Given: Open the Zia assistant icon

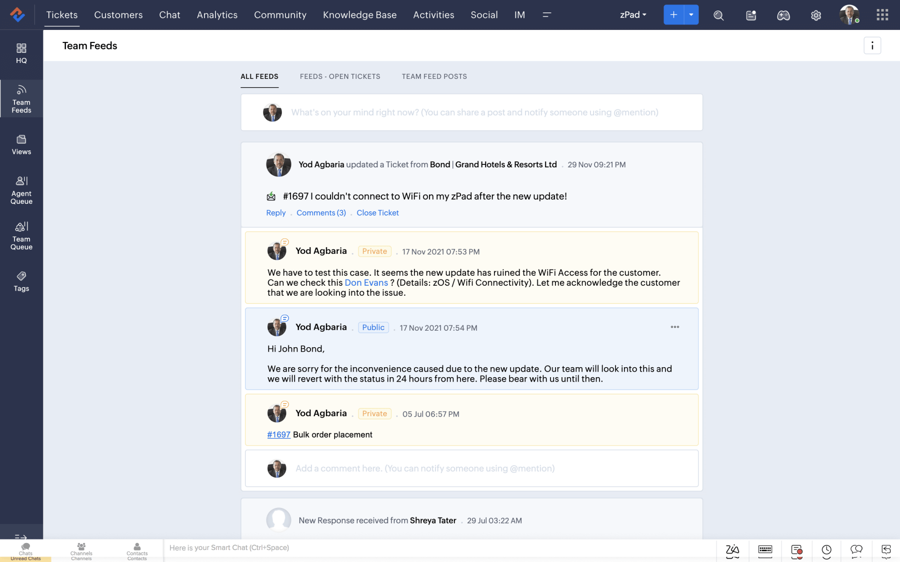Looking at the screenshot, I should click(x=732, y=551).
